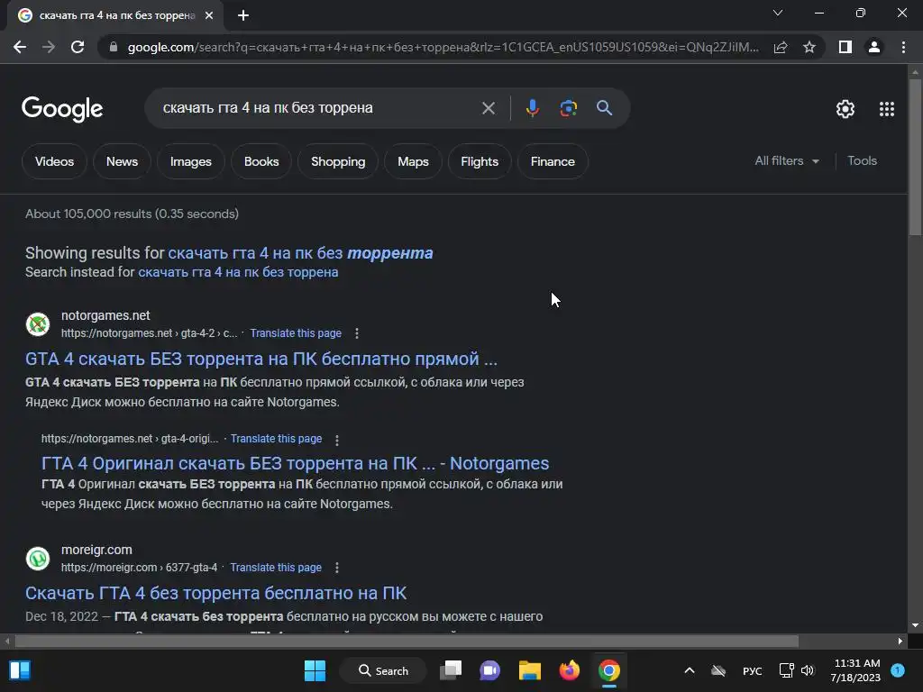The height and width of the screenshot is (692, 923).
Task: Switch to Videos results
Action: point(54,161)
